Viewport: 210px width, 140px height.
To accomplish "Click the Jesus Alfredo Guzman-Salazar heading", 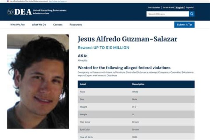I will coord(127,39).
